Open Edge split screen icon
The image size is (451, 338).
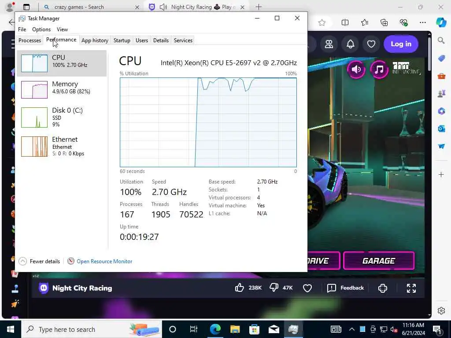pyautogui.click(x=345, y=22)
